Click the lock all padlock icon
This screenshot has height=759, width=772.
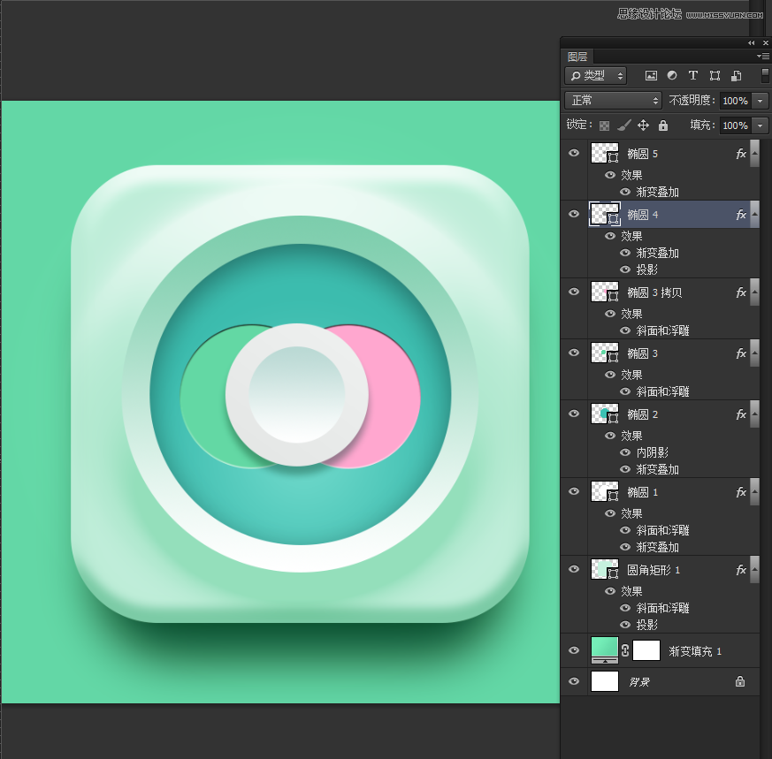pyautogui.click(x=663, y=125)
